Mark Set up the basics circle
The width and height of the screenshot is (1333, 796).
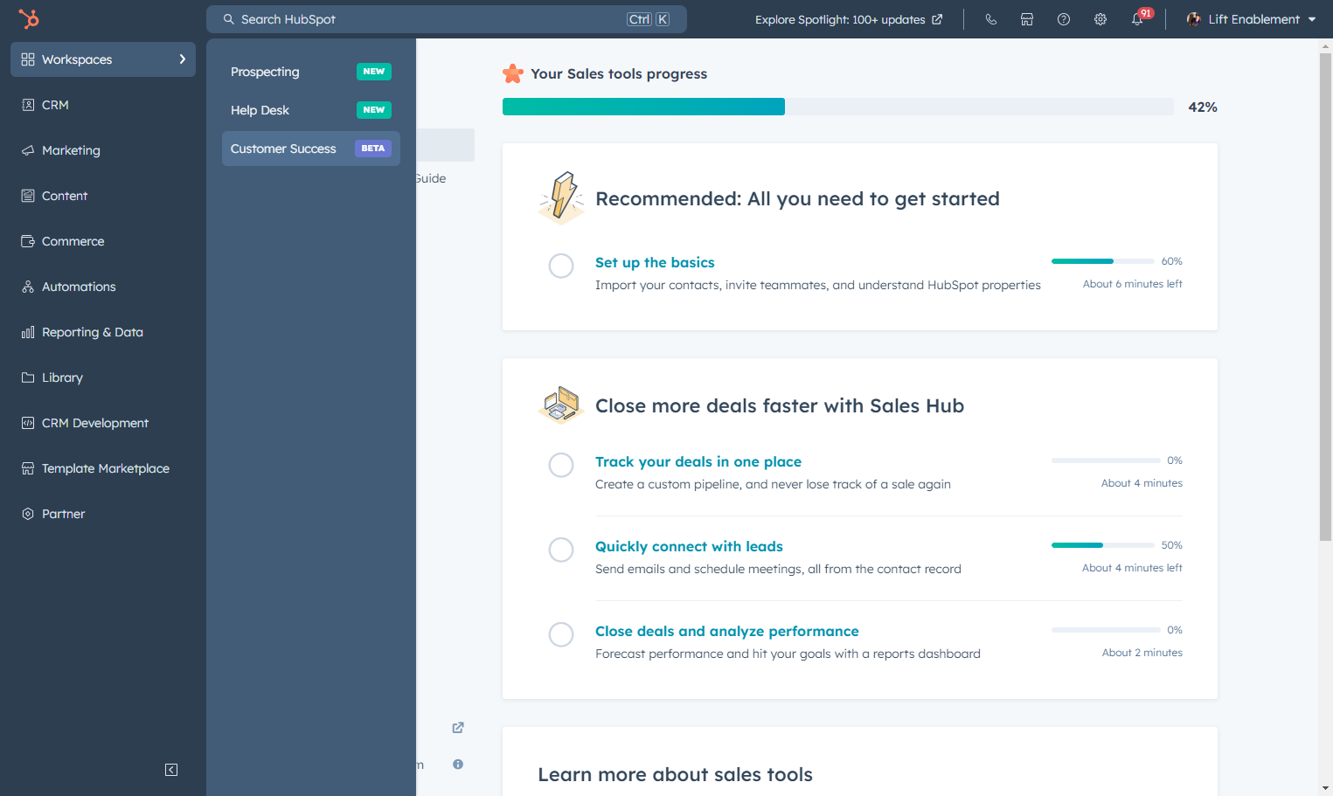pyautogui.click(x=561, y=266)
